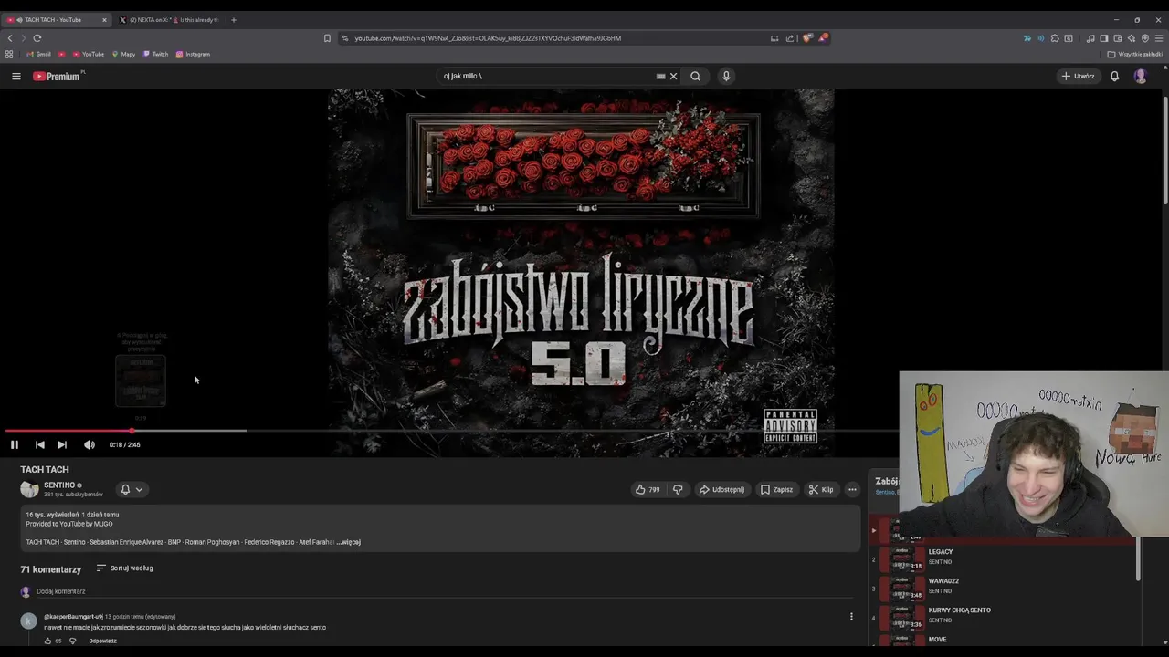Open the Gmail bookmark
The height and width of the screenshot is (657, 1169).
point(40,54)
